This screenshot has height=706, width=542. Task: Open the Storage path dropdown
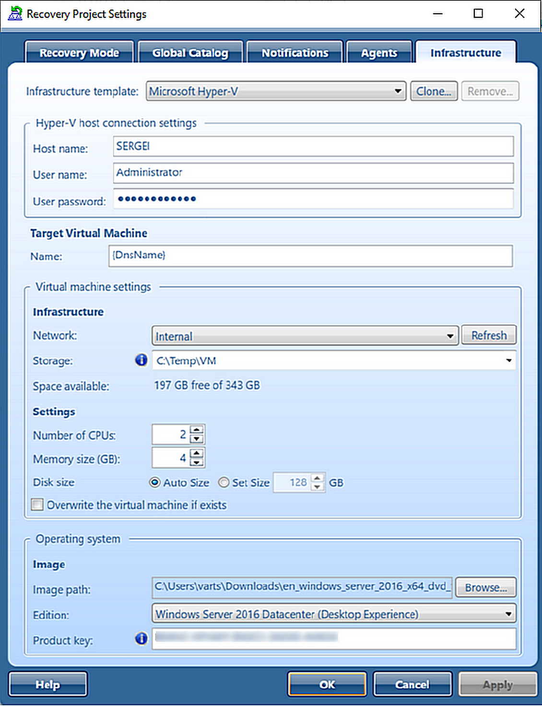[508, 361]
